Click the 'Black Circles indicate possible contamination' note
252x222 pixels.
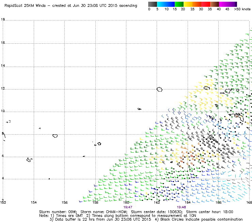202,219
